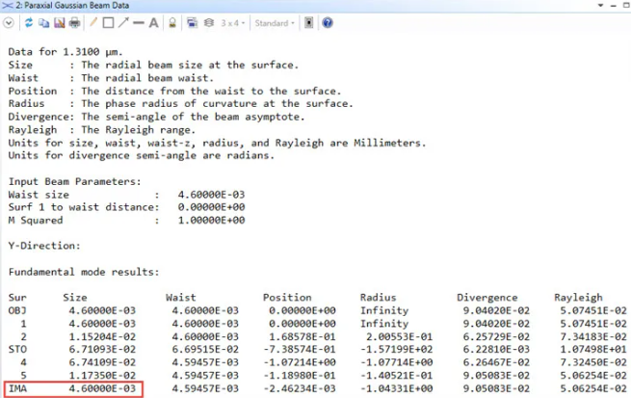The image size is (631, 398).
Task: Click the 'Rayleigh' column header
Action: coord(578,298)
